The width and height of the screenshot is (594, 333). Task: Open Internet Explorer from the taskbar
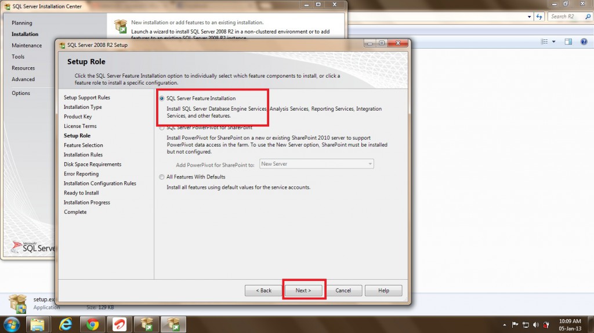click(x=66, y=323)
